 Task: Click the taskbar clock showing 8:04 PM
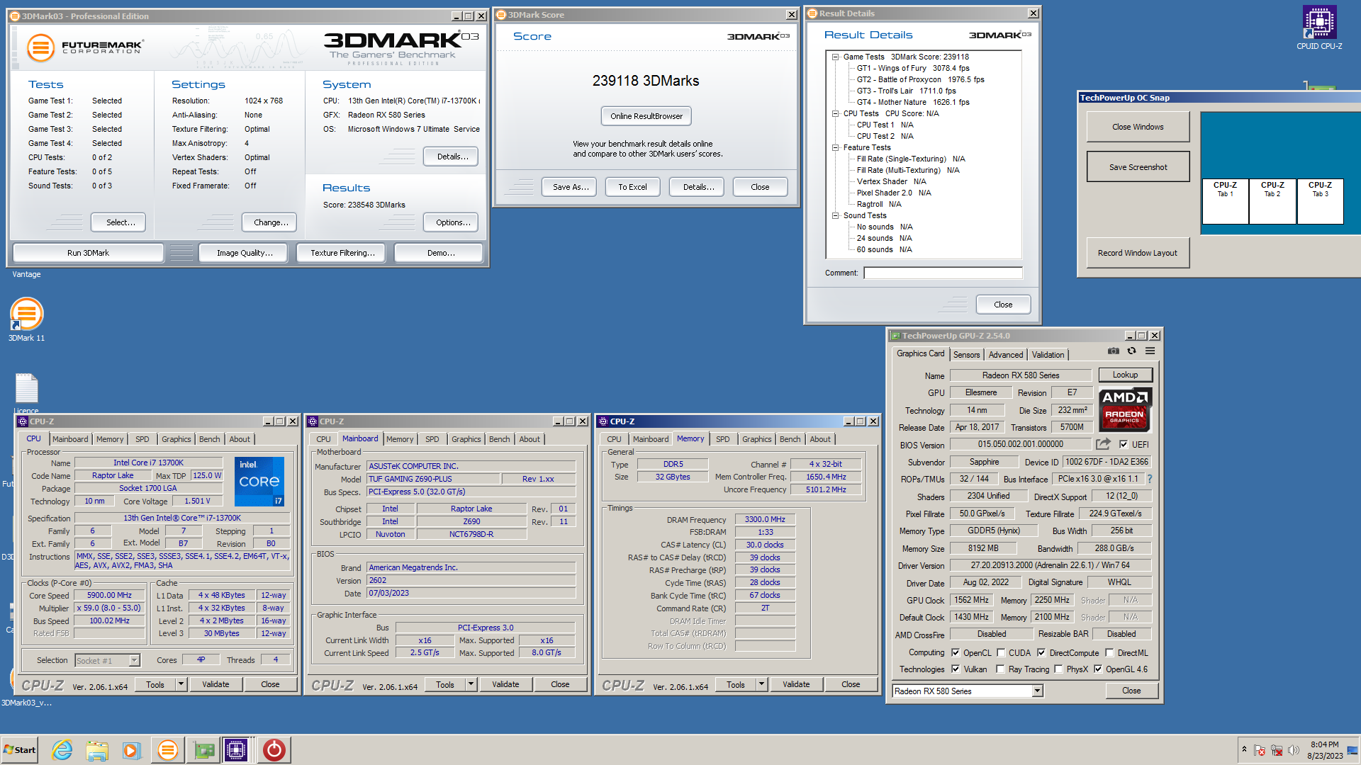click(1325, 750)
